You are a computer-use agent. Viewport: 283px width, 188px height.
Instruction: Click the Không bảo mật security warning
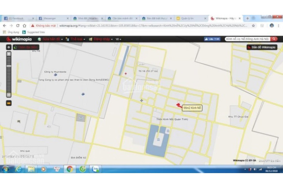43,26
